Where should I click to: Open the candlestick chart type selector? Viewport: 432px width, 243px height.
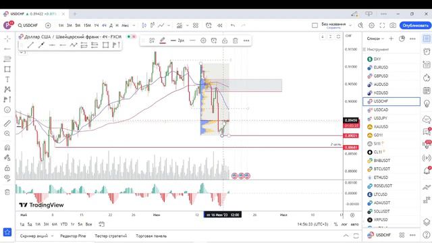144,26
